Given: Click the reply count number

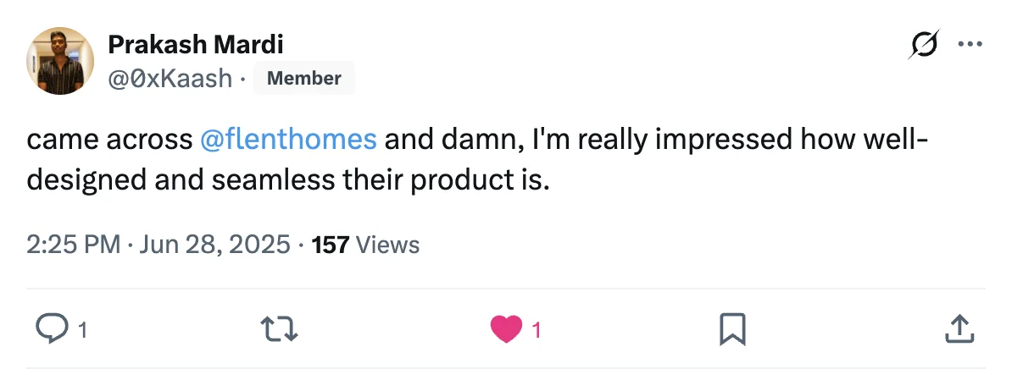Looking at the screenshot, I should [82, 330].
